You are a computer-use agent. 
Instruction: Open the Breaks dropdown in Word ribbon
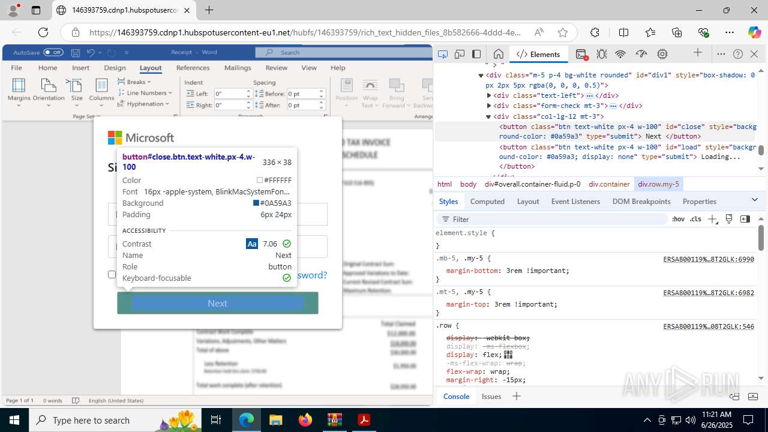click(134, 82)
